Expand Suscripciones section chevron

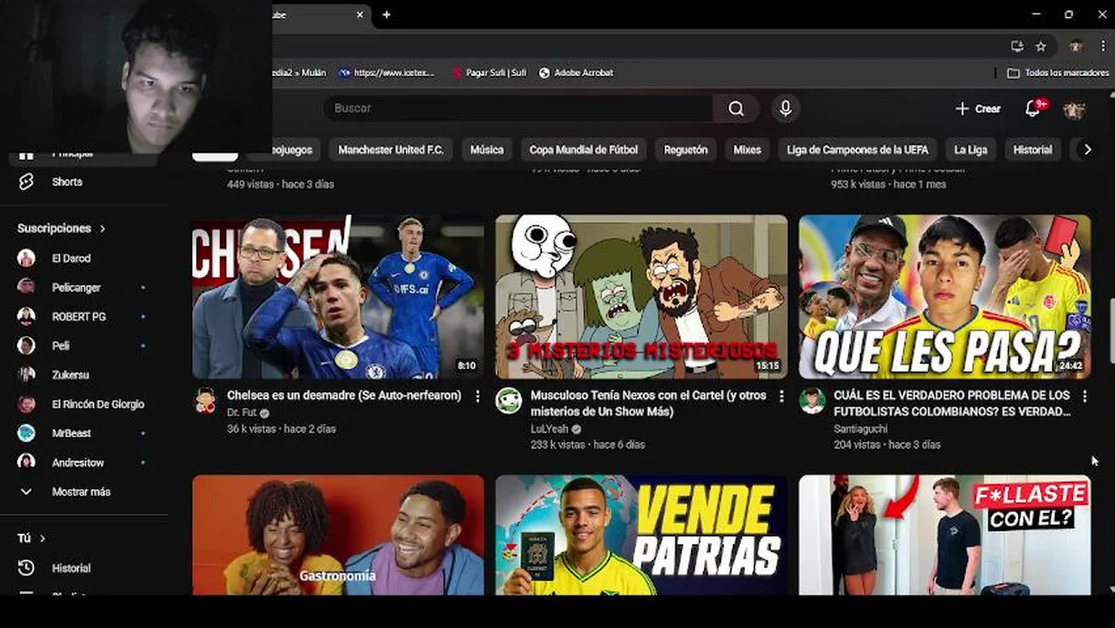point(102,229)
